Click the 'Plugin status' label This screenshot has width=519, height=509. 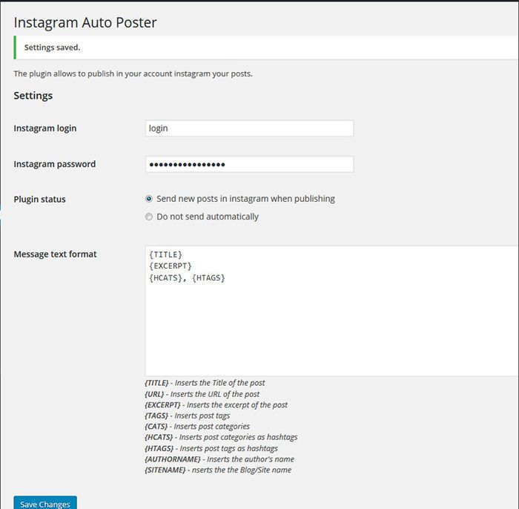(x=40, y=199)
